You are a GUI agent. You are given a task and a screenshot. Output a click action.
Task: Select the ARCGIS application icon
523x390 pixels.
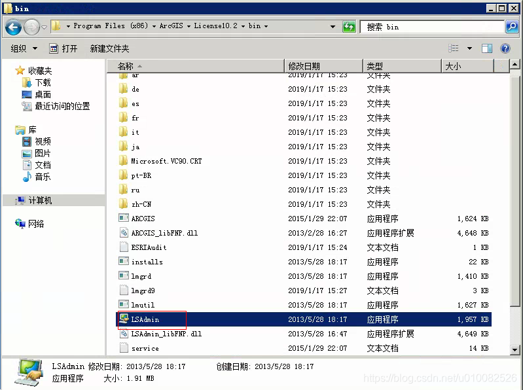pos(124,218)
